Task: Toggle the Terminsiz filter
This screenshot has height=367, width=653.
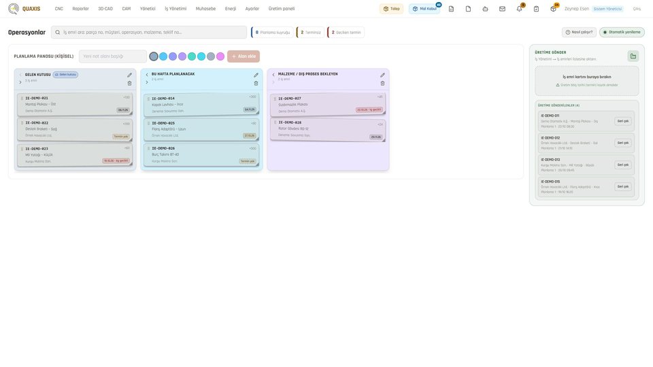Action: pos(311,33)
